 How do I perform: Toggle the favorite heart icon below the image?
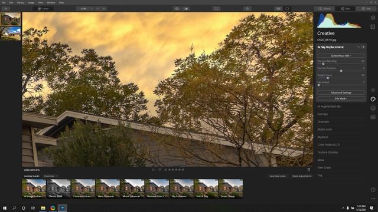(x=159, y=170)
